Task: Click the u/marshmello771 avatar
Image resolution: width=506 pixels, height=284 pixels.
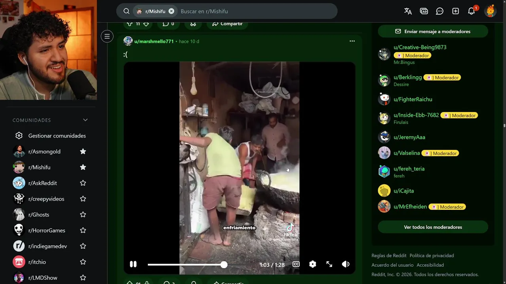Action: pos(128,41)
